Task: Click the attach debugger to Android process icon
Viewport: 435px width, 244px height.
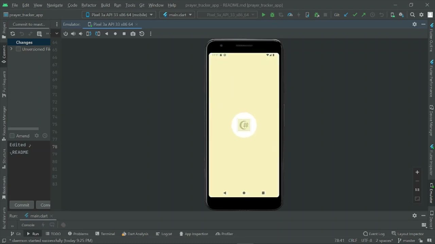Action: click(316, 15)
